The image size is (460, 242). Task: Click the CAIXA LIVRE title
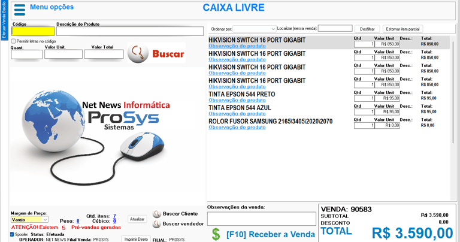coord(234,7)
